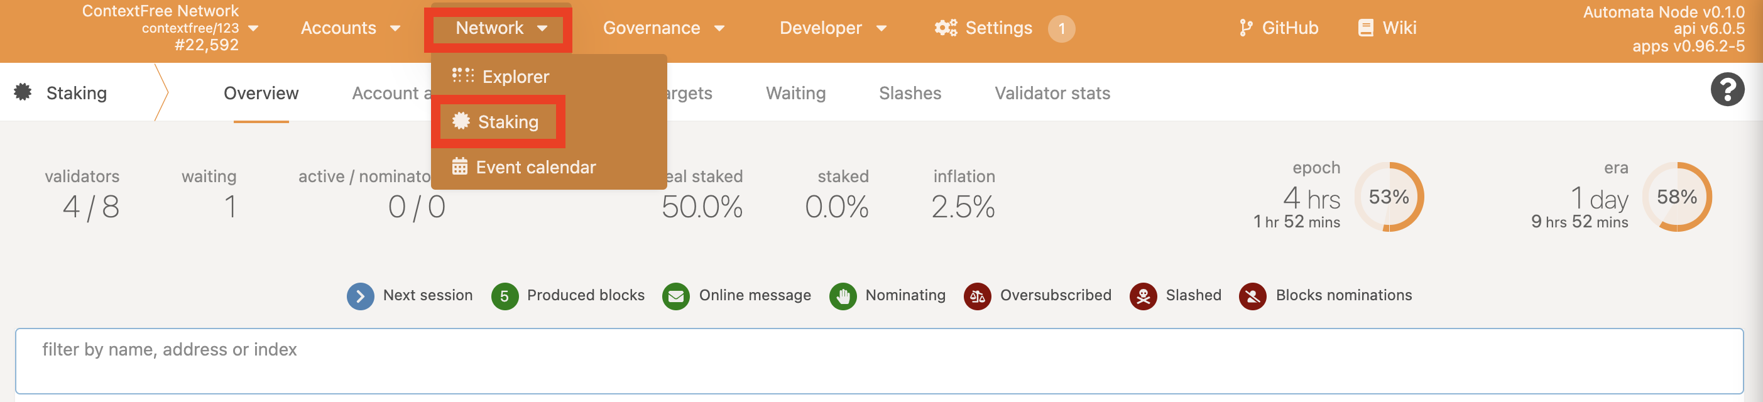Viewport: 1763px width, 402px height.
Task: Click the green Produced blocks badge
Action: (x=505, y=296)
